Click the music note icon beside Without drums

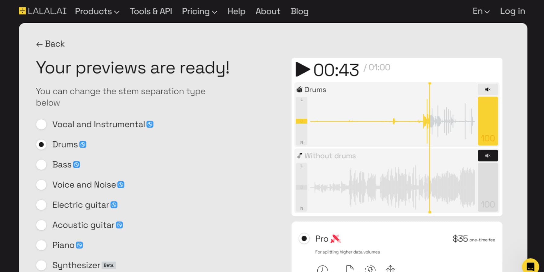click(300, 156)
